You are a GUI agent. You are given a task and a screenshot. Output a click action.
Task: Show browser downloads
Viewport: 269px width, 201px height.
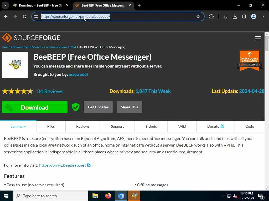[235, 16]
